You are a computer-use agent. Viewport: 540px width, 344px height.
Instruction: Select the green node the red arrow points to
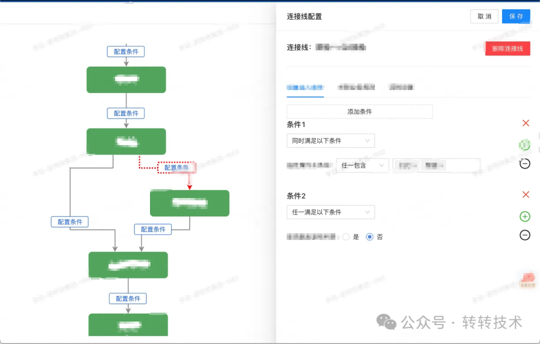190,203
